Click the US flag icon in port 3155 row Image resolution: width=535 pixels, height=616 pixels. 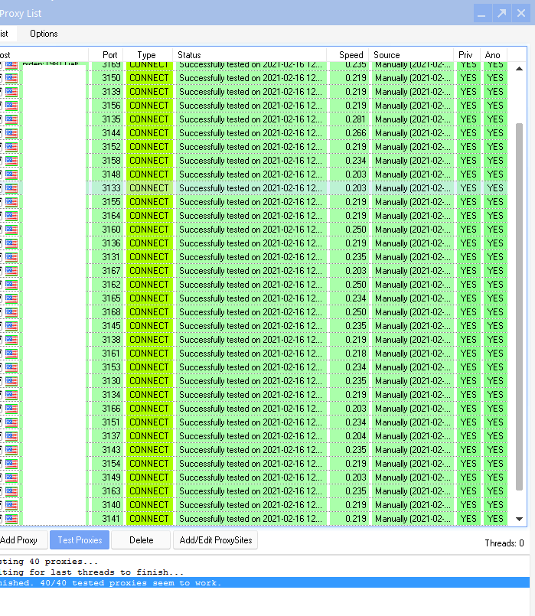point(11,202)
